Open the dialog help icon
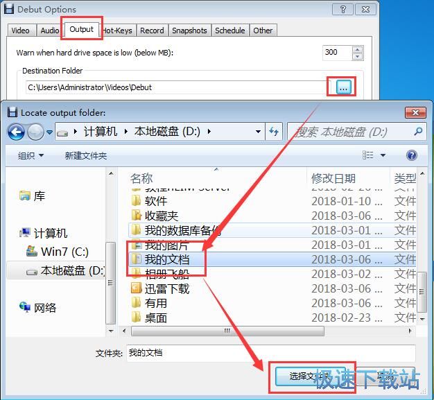 tap(412, 155)
